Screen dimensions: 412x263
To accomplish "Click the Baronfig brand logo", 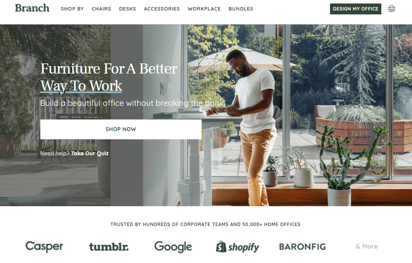I will point(302,247).
